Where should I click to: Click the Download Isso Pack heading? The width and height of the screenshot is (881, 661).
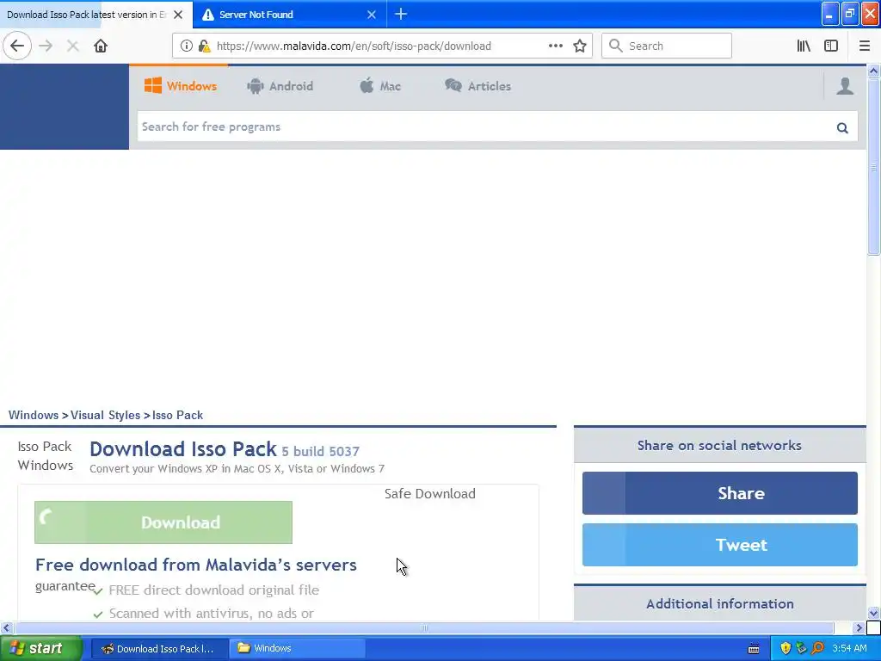pyautogui.click(x=183, y=449)
